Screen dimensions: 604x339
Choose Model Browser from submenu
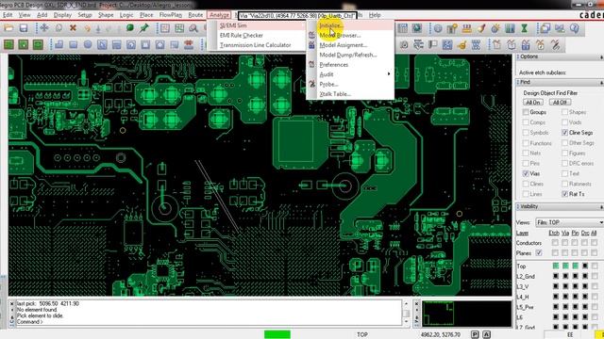pos(350,35)
